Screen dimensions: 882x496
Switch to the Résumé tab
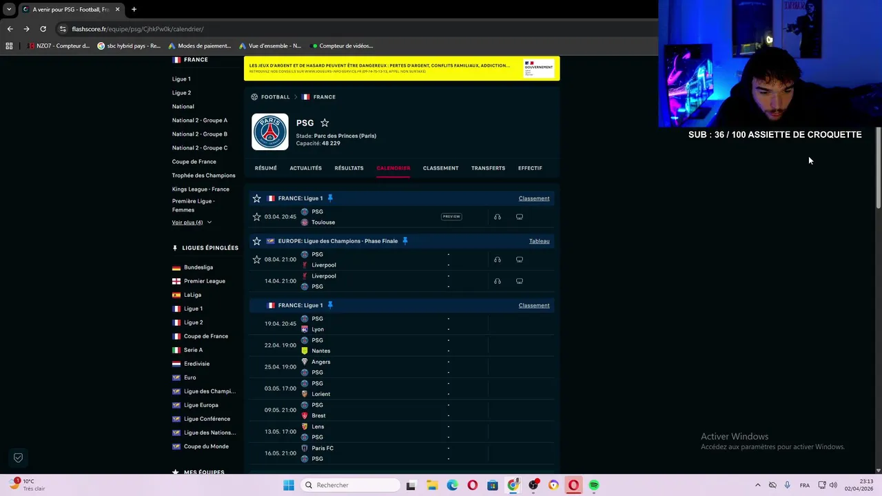coord(266,168)
